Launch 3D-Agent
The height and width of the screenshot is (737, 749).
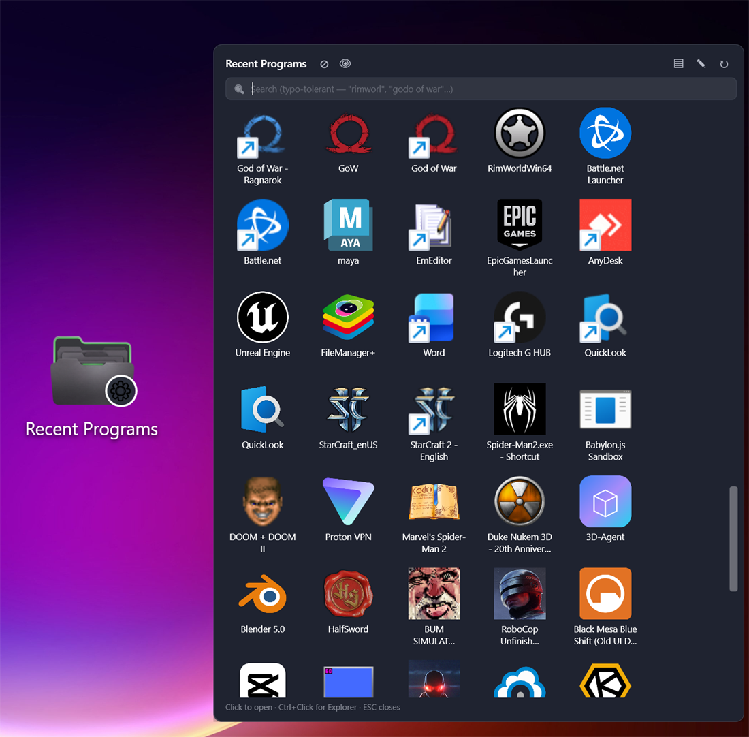pyautogui.click(x=605, y=502)
